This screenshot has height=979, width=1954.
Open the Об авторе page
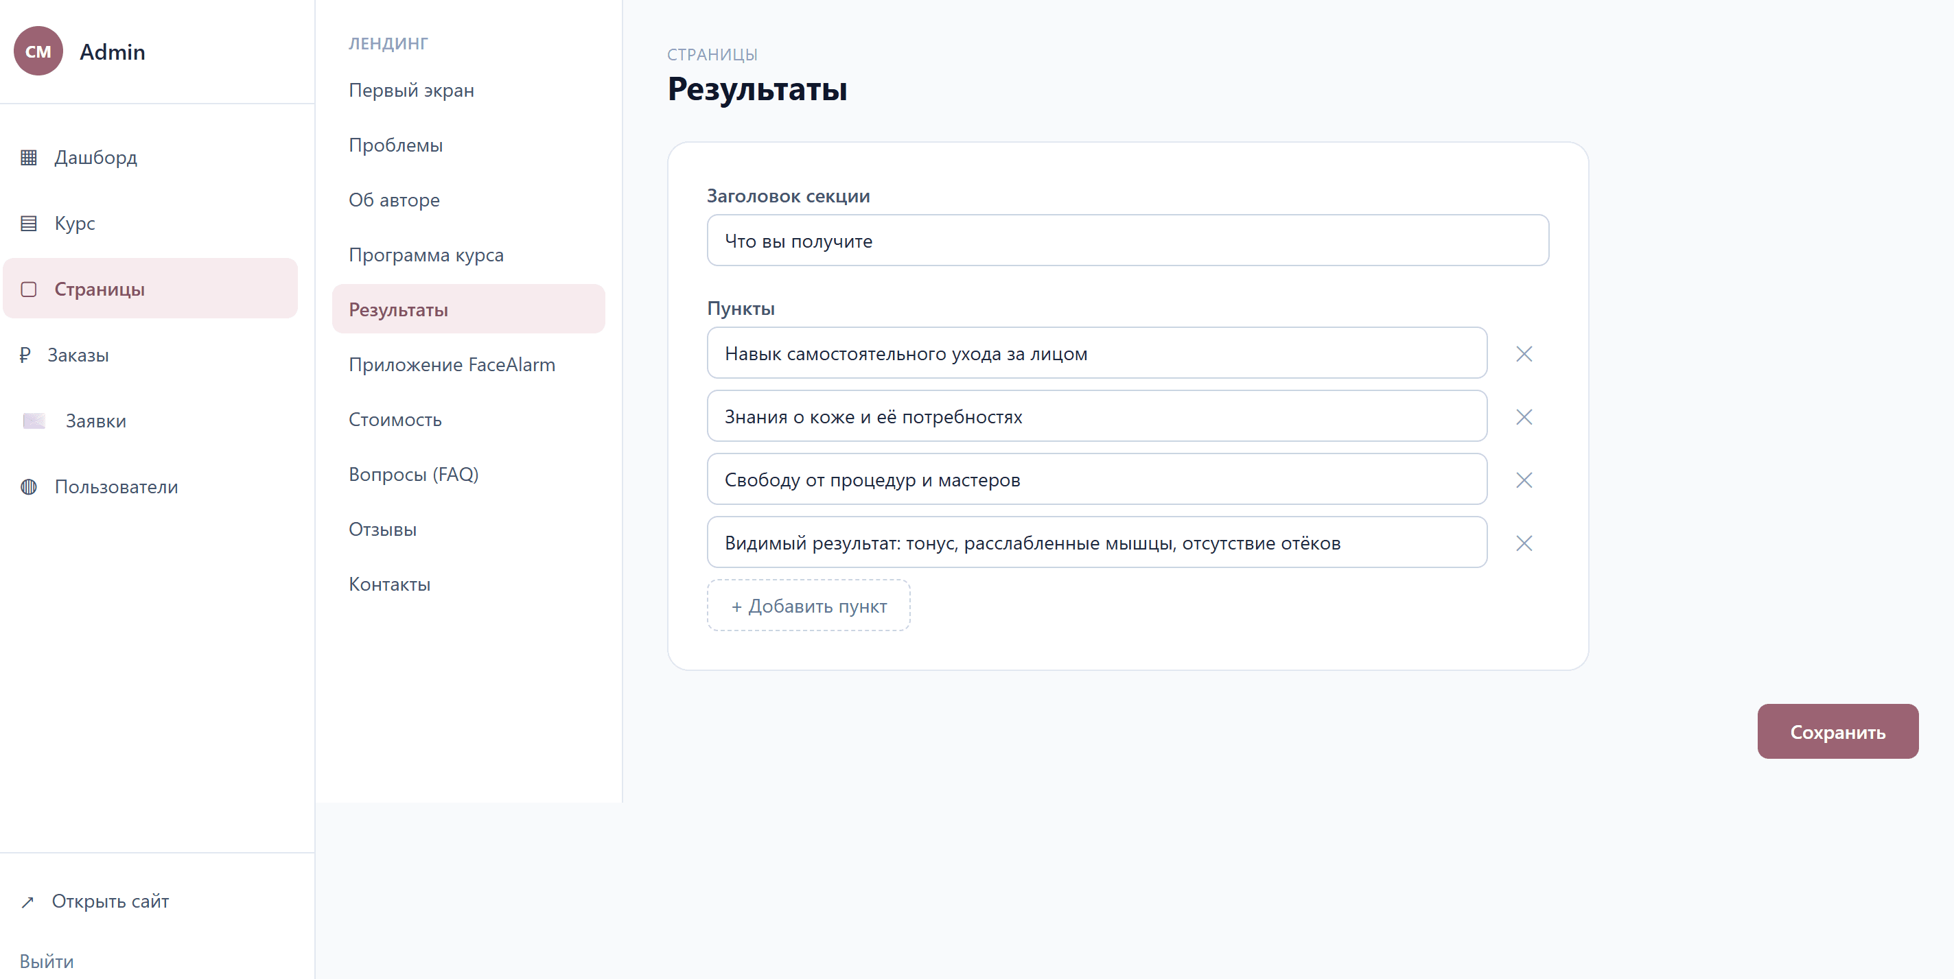pyautogui.click(x=468, y=200)
